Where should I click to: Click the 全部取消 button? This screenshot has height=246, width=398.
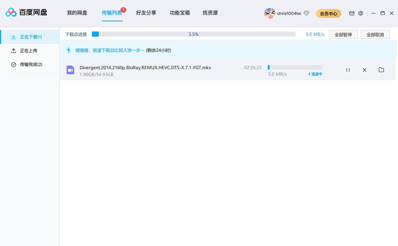tap(375, 34)
